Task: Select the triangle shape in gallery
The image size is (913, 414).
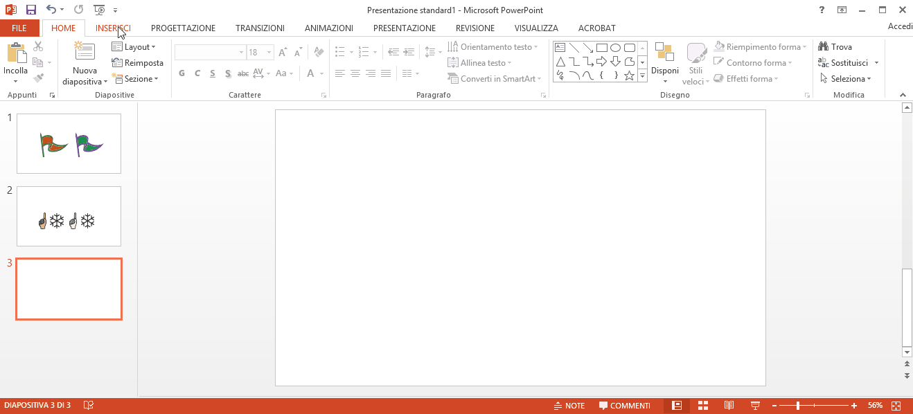Action: [560, 62]
